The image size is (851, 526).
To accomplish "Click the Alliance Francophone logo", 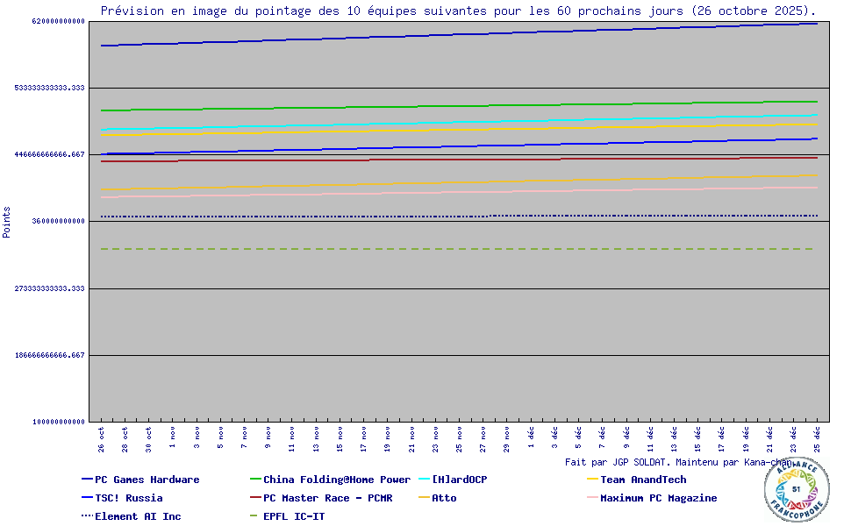I will 796,488.
